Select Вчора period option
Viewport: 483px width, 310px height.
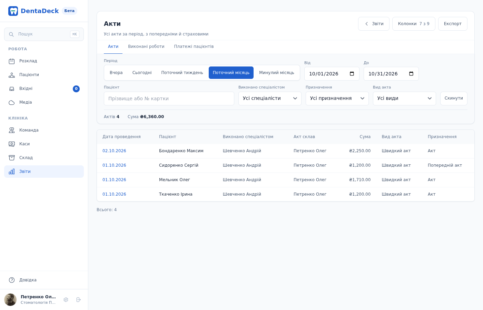point(116,73)
